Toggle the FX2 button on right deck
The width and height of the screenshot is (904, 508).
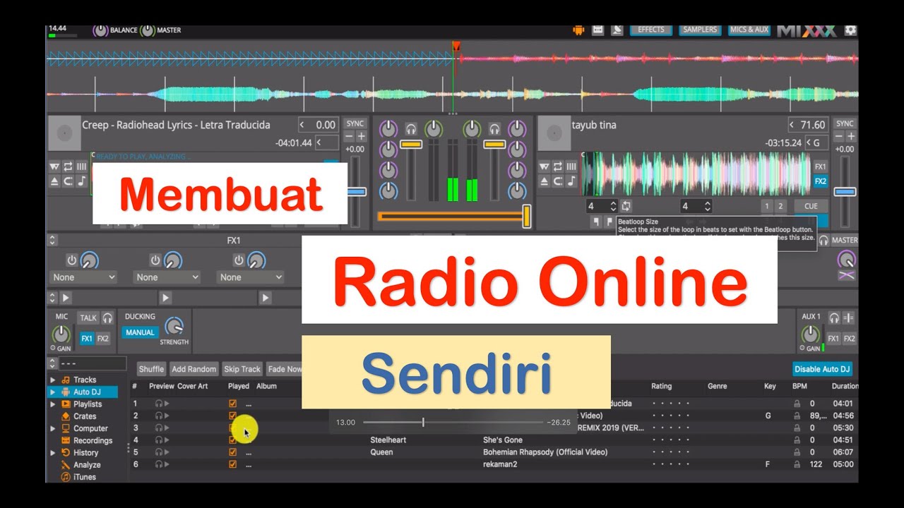821,181
